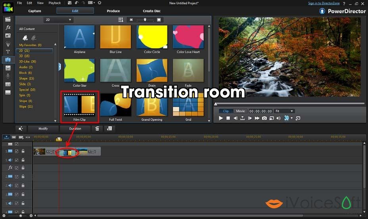Take a snapshot with camera icon

[264, 118]
